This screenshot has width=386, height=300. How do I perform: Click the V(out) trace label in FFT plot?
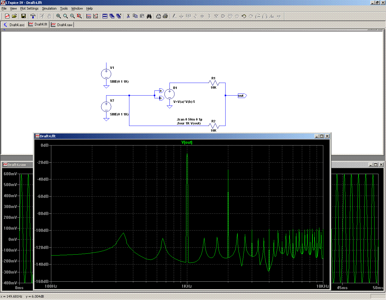[187, 142]
